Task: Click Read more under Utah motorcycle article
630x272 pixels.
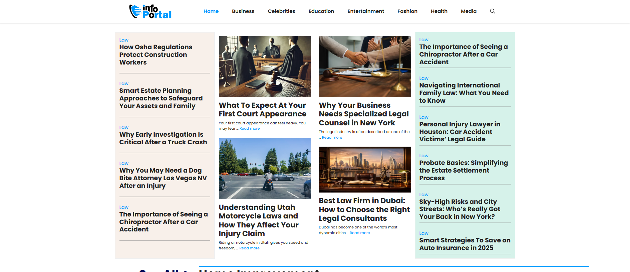Action: pyautogui.click(x=249, y=248)
